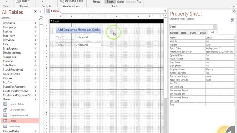
Task: Edit the Height property value
Action: tap(220, 45)
